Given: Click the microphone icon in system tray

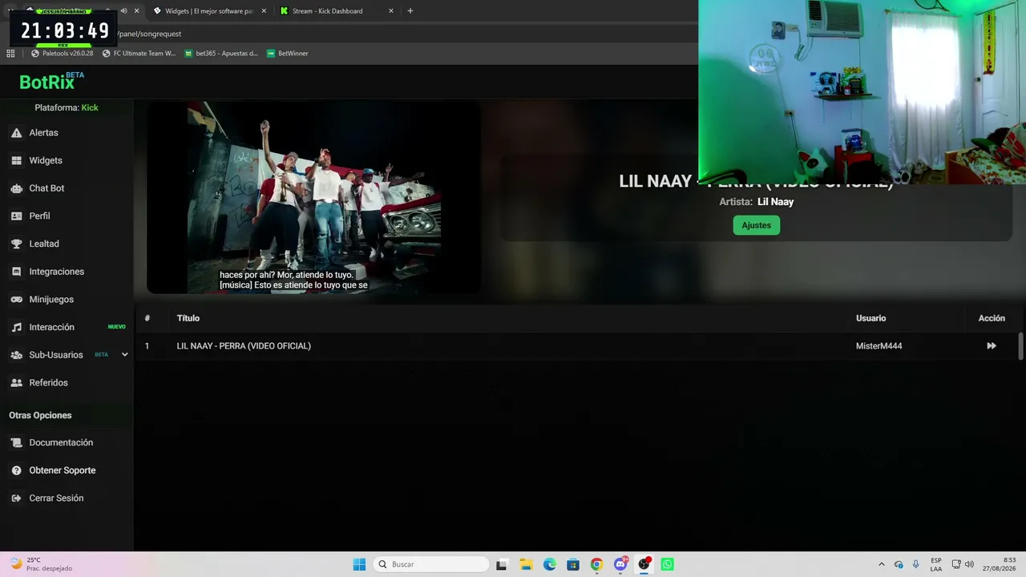Looking at the screenshot, I should 916,564.
